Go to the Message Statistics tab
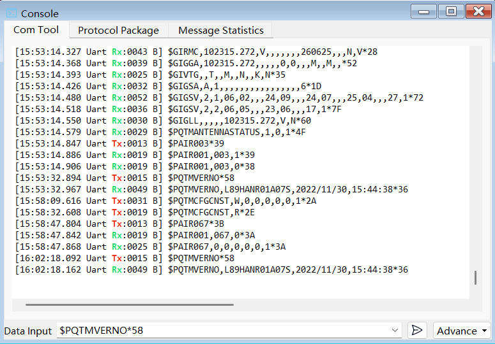This screenshot has width=495, height=344. pyautogui.click(x=220, y=30)
